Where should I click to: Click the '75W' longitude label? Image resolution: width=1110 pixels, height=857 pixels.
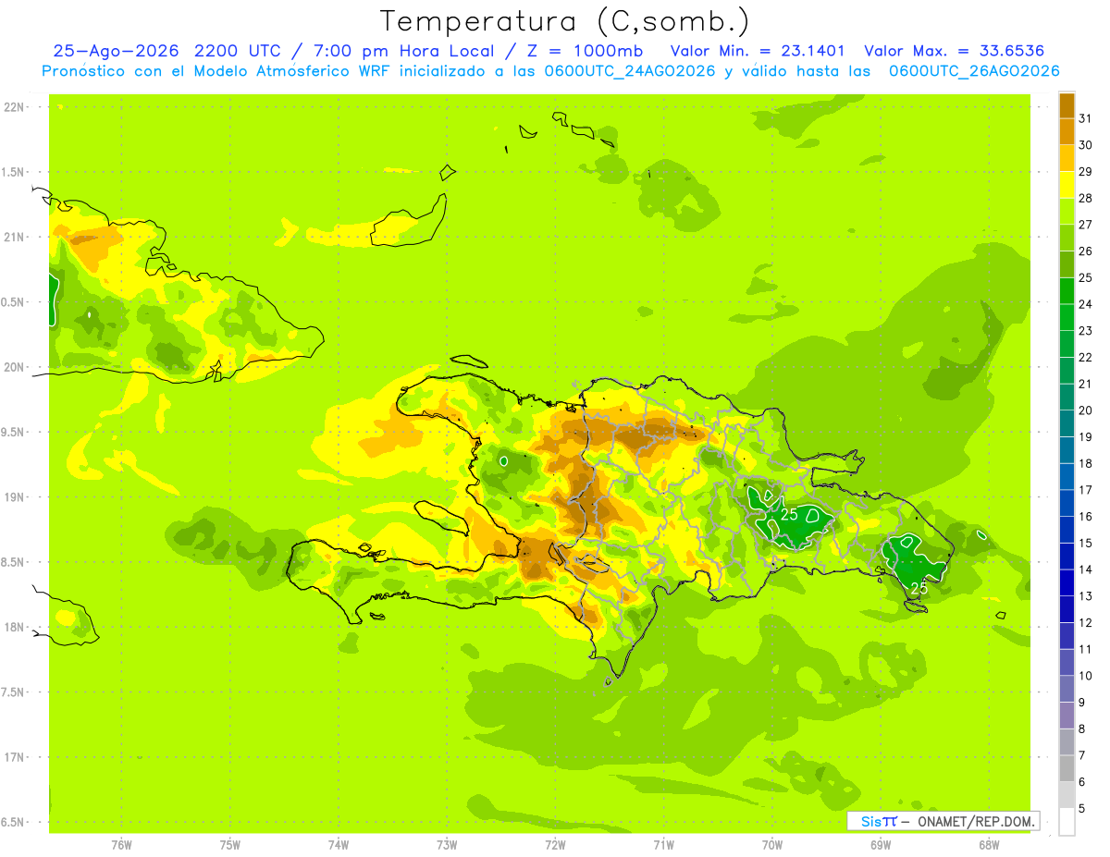coord(230,845)
